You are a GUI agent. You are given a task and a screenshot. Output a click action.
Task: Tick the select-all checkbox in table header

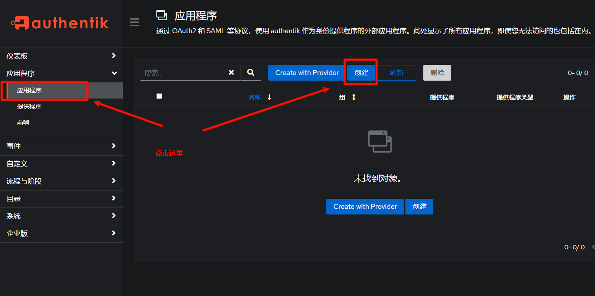159,96
